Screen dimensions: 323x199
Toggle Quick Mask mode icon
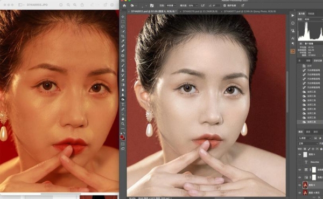pyautogui.click(x=123, y=144)
